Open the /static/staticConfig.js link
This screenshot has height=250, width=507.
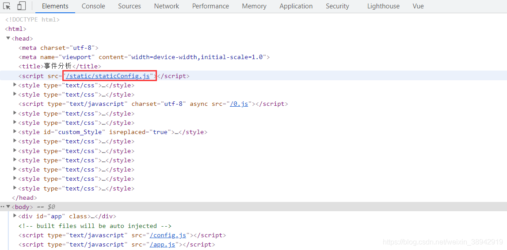(109, 76)
